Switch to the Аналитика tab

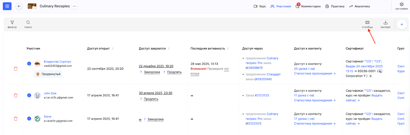(x=359, y=6)
